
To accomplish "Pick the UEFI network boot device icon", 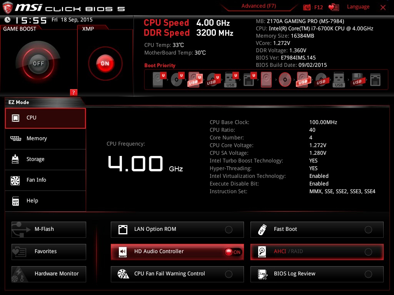I will 249,80.
